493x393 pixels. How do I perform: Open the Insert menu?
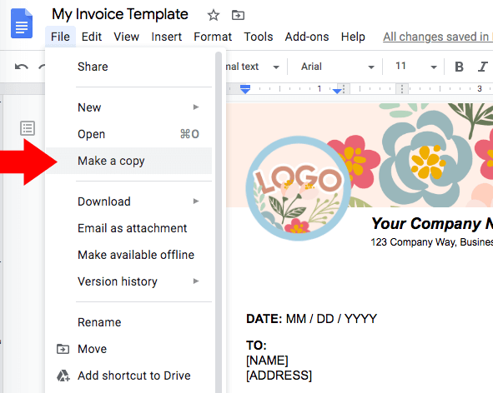(166, 37)
